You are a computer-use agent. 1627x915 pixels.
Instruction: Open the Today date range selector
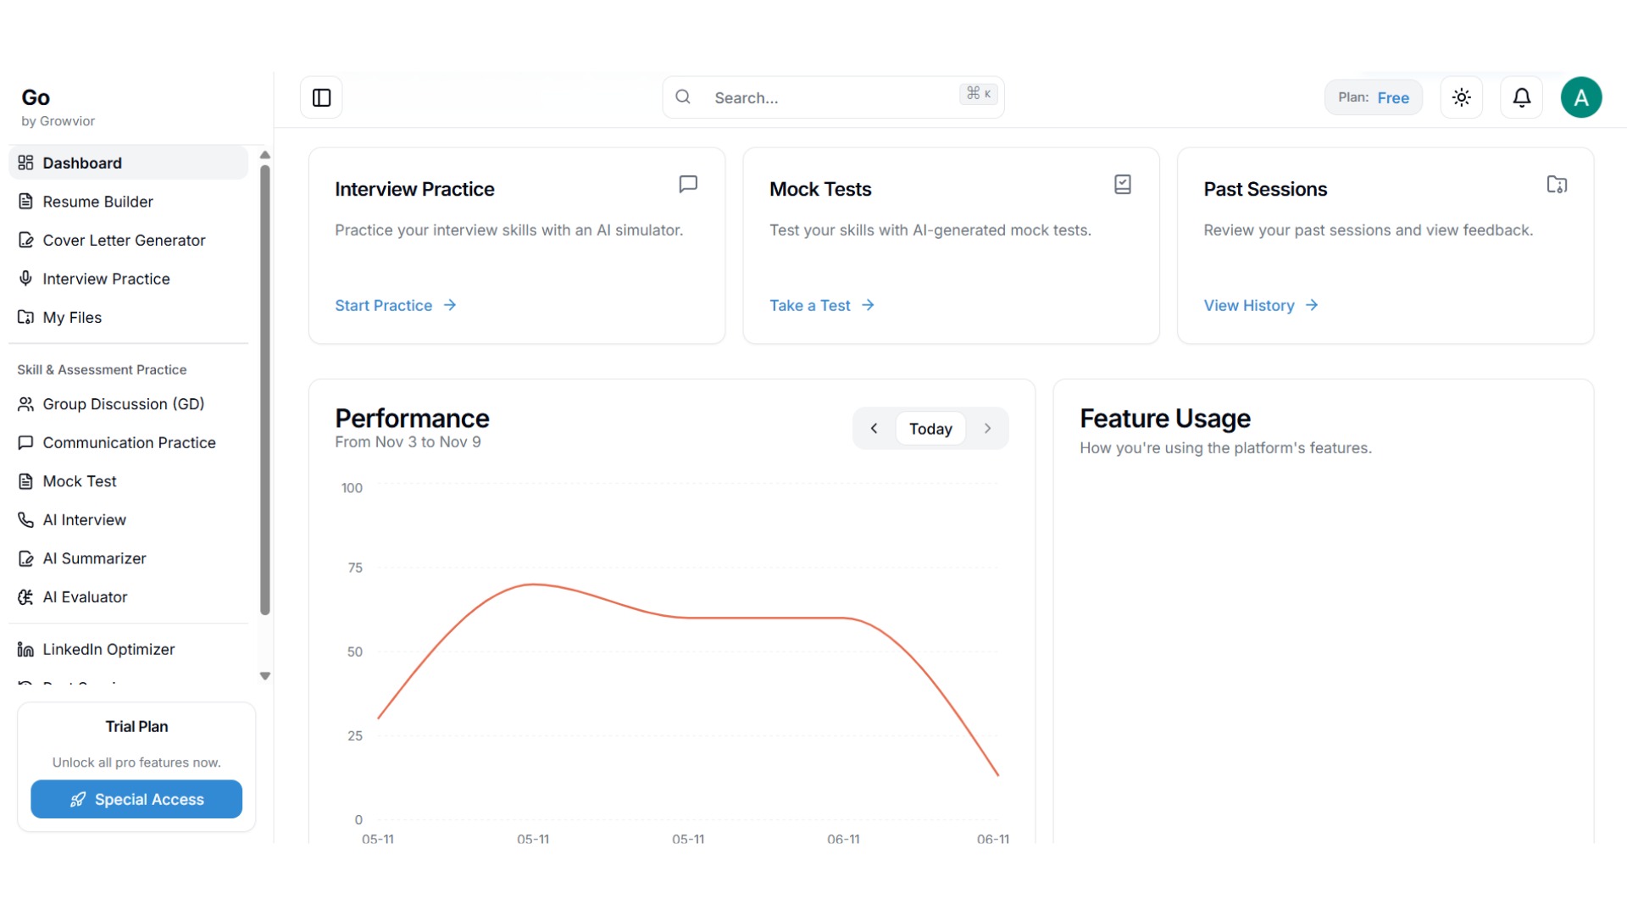click(x=930, y=428)
